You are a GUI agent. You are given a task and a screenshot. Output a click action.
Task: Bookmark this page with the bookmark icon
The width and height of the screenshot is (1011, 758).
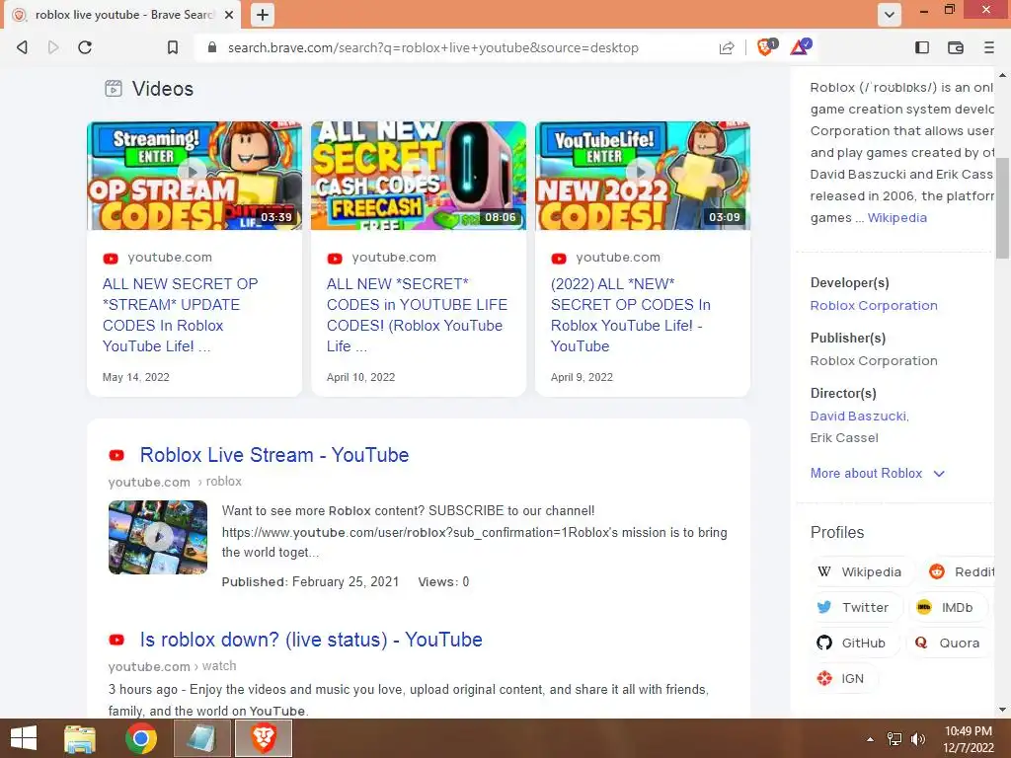coord(172,47)
